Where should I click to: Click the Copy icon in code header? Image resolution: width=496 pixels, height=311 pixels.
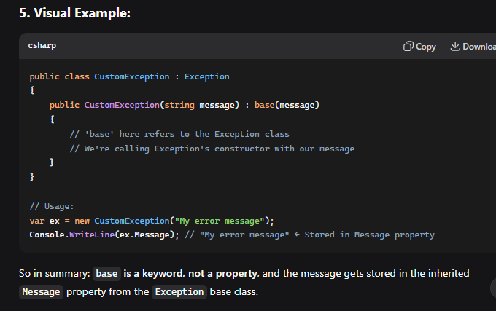click(408, 47)
